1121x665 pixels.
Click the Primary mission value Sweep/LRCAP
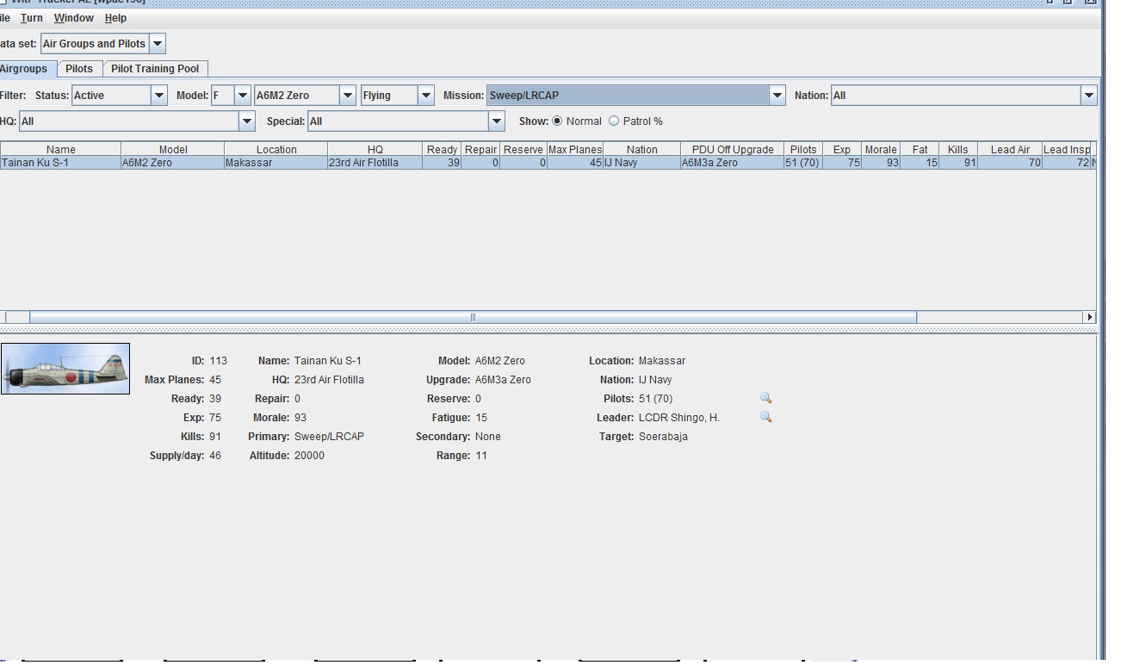[x=329, y=437]
